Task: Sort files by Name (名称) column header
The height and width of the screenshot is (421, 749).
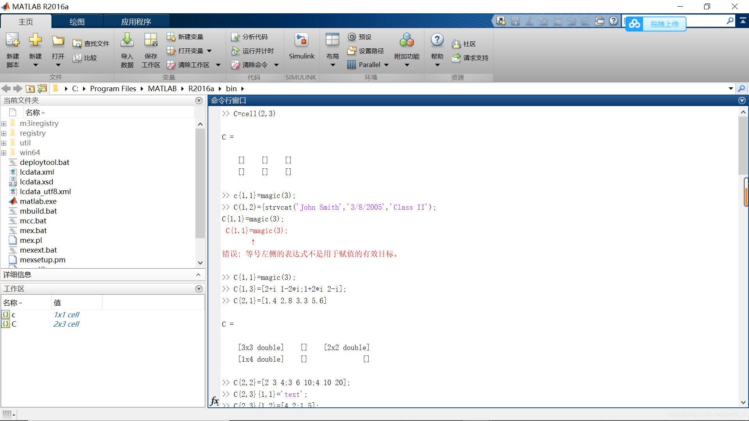Action: (109, 112)
